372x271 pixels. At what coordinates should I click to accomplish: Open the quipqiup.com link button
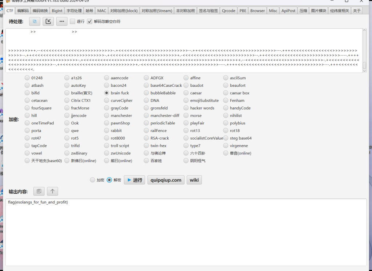pyautogui.click(x=166, y=180)
